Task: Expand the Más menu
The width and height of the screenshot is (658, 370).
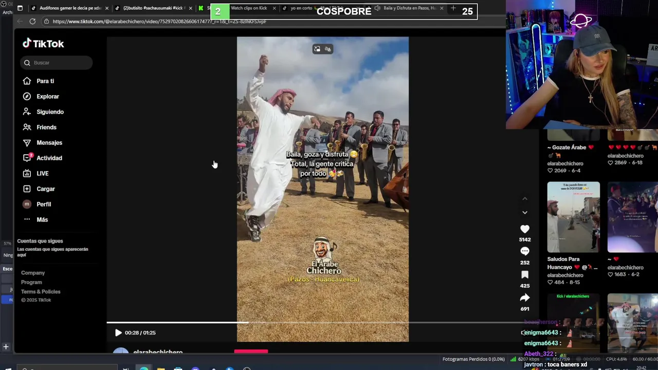Action: point(42,220)
